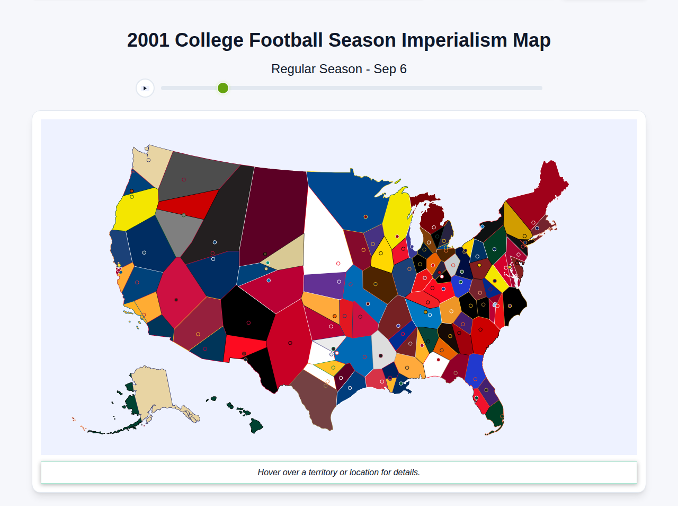Image resolution: width=678 pixels, height=506 pixels.
Task: Click the team marker in the large maroon northern territory
Action: click(265, 254)
